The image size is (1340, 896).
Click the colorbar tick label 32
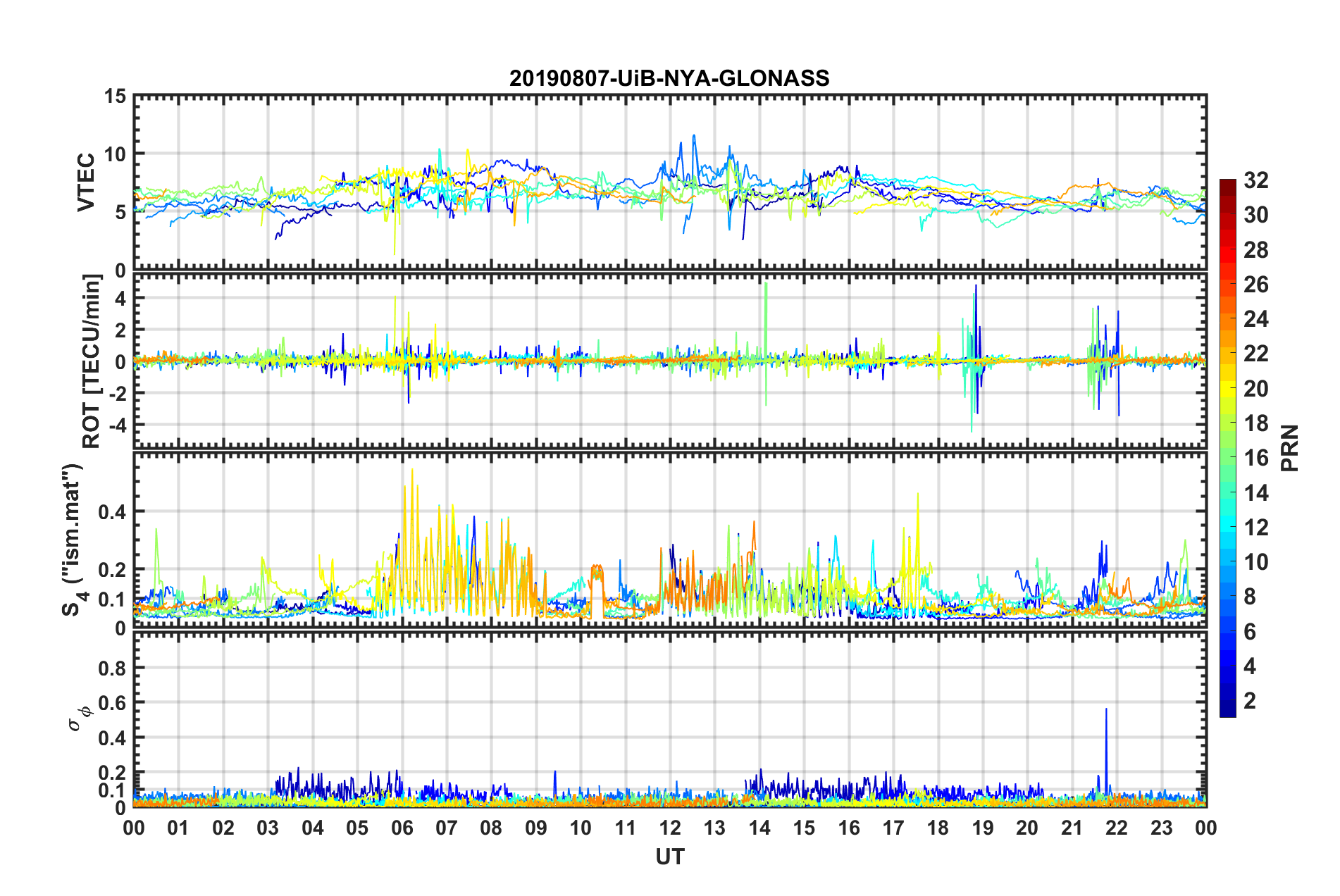[x=1256, y=180]
